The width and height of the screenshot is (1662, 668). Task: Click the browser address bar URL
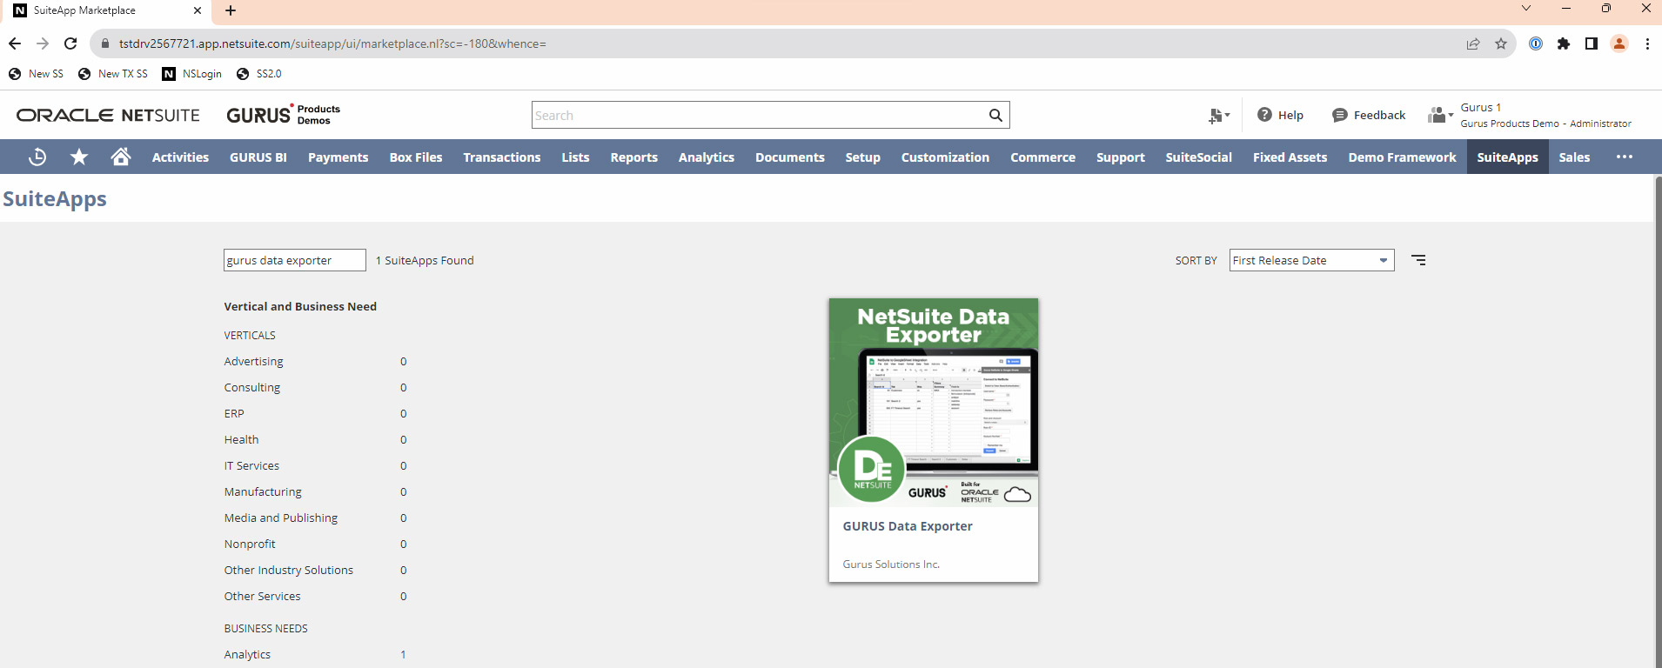[332, 43]
